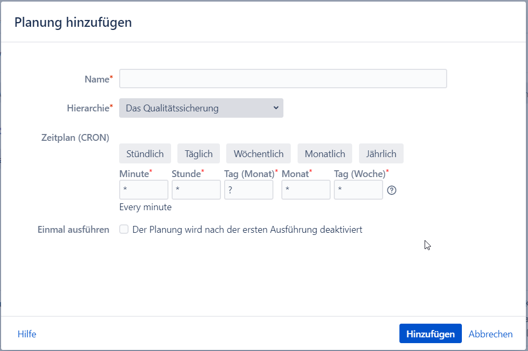Screen dimensions: 528x351
Task: Click the Einmal ausführen label
Action: [x=73, y=230]
